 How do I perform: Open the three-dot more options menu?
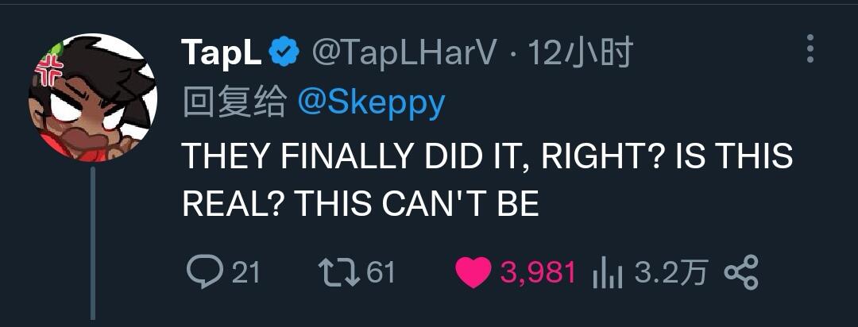pyautogui.click(x=810, y=48)
